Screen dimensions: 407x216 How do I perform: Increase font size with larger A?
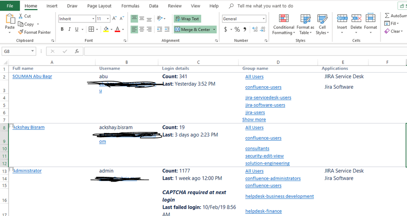click(114, 18)
